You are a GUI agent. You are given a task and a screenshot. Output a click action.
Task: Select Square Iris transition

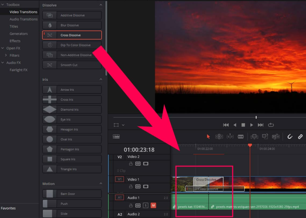coord(72,159)
